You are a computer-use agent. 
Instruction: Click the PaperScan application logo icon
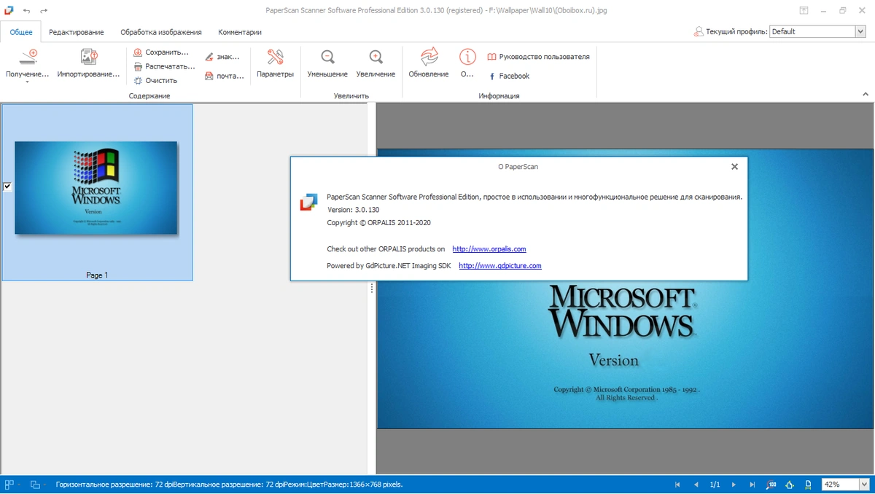(x=9, y=10)
